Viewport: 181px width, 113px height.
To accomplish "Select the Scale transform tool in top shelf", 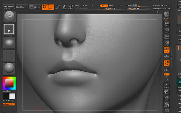I will point(64,7).
